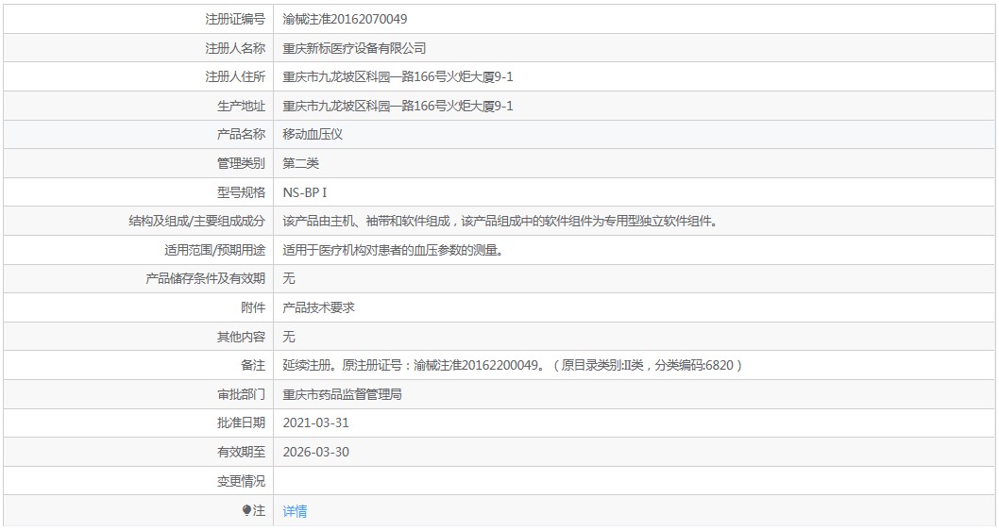
Task: Select the 第二类 management class value
Action: click(300, 163)
